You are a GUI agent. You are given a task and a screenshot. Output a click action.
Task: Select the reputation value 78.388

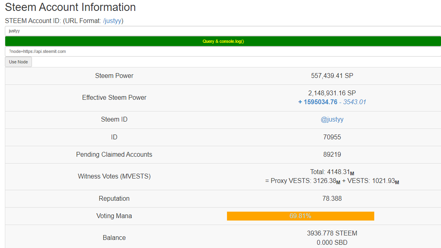tap(332, 199)
